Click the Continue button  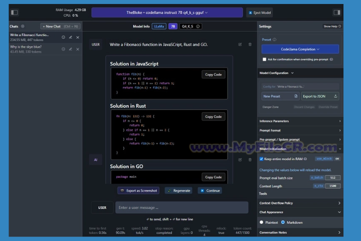pos(210,190)
